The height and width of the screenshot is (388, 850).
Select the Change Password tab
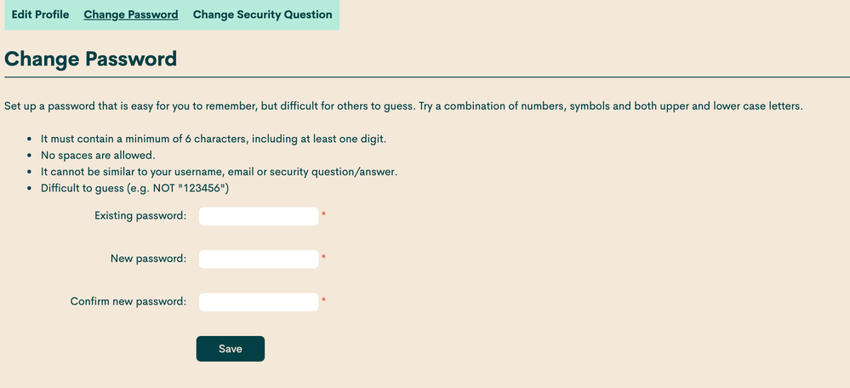pos(131,14)
